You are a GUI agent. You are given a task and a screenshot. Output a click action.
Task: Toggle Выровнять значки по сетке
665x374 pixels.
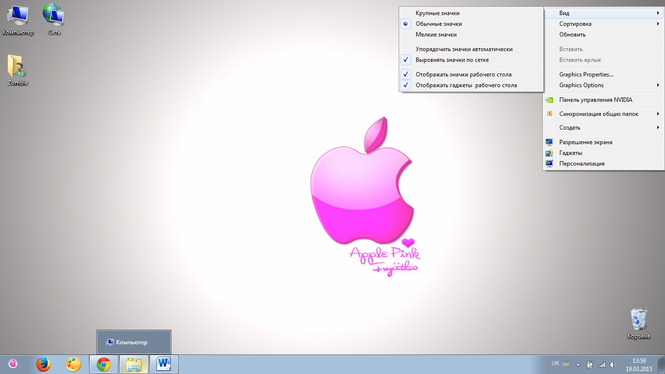(452, 60)
